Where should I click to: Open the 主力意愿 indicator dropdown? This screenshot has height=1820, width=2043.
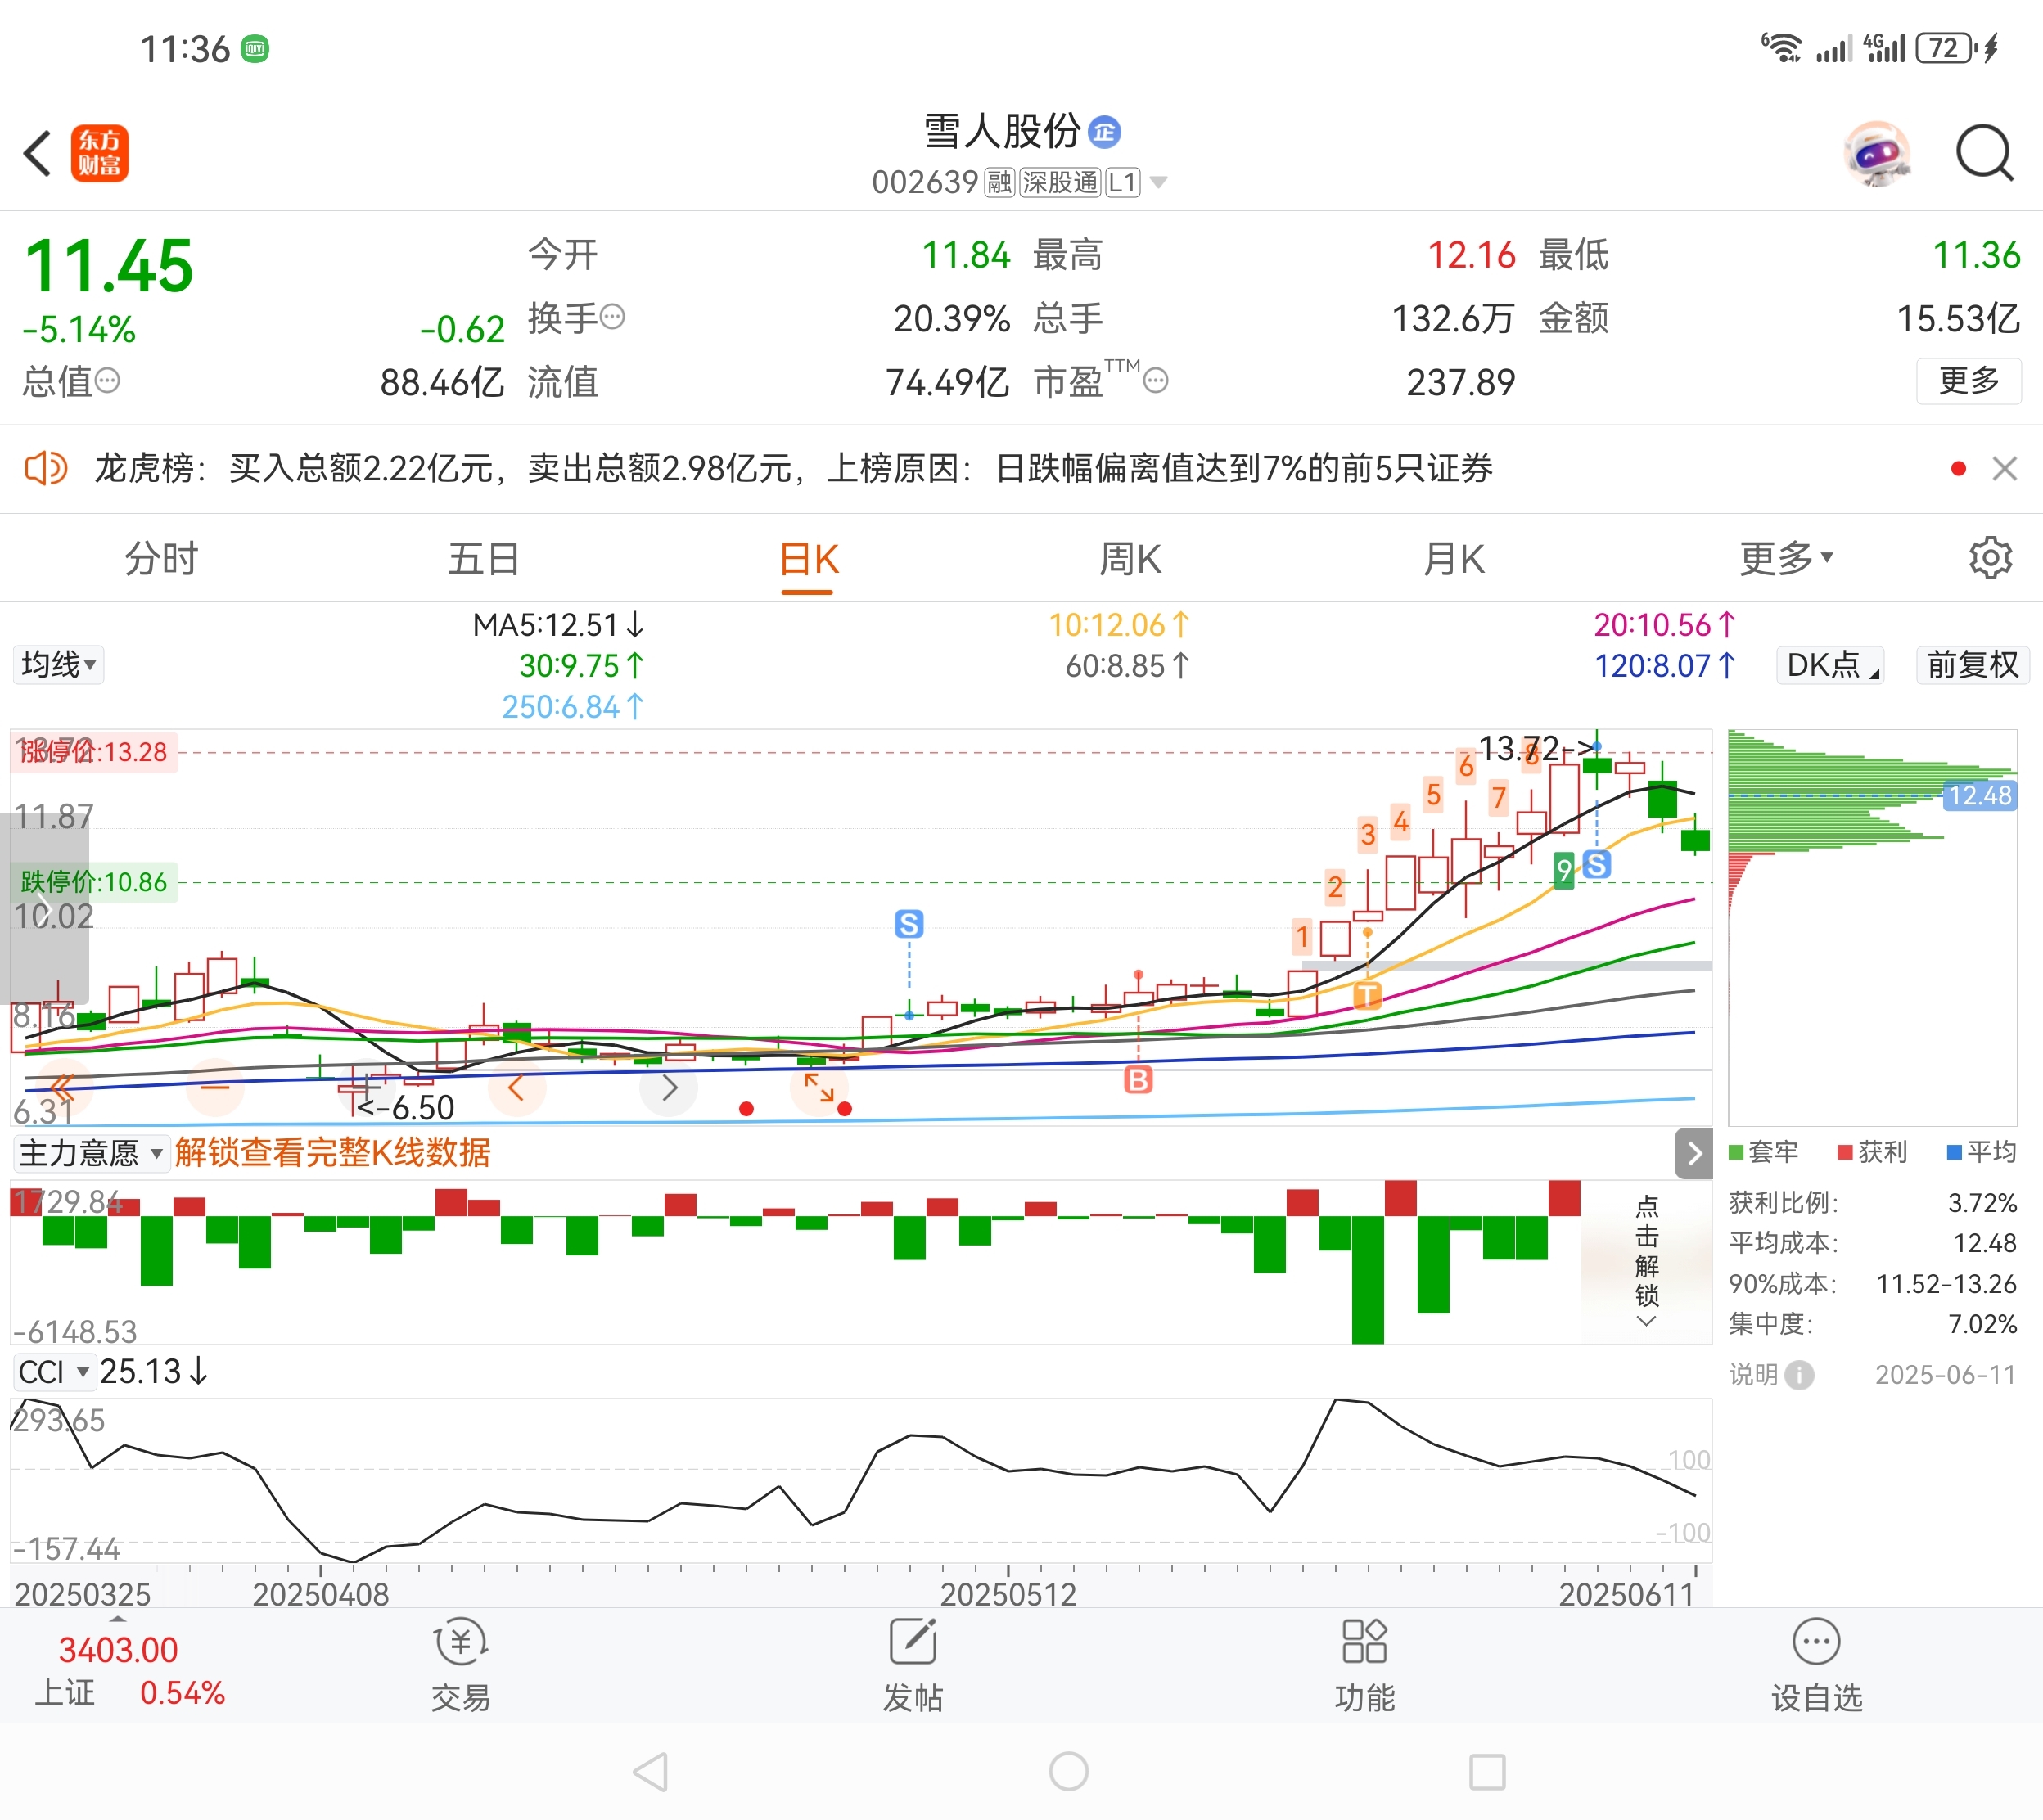(x=90, y=1153)
